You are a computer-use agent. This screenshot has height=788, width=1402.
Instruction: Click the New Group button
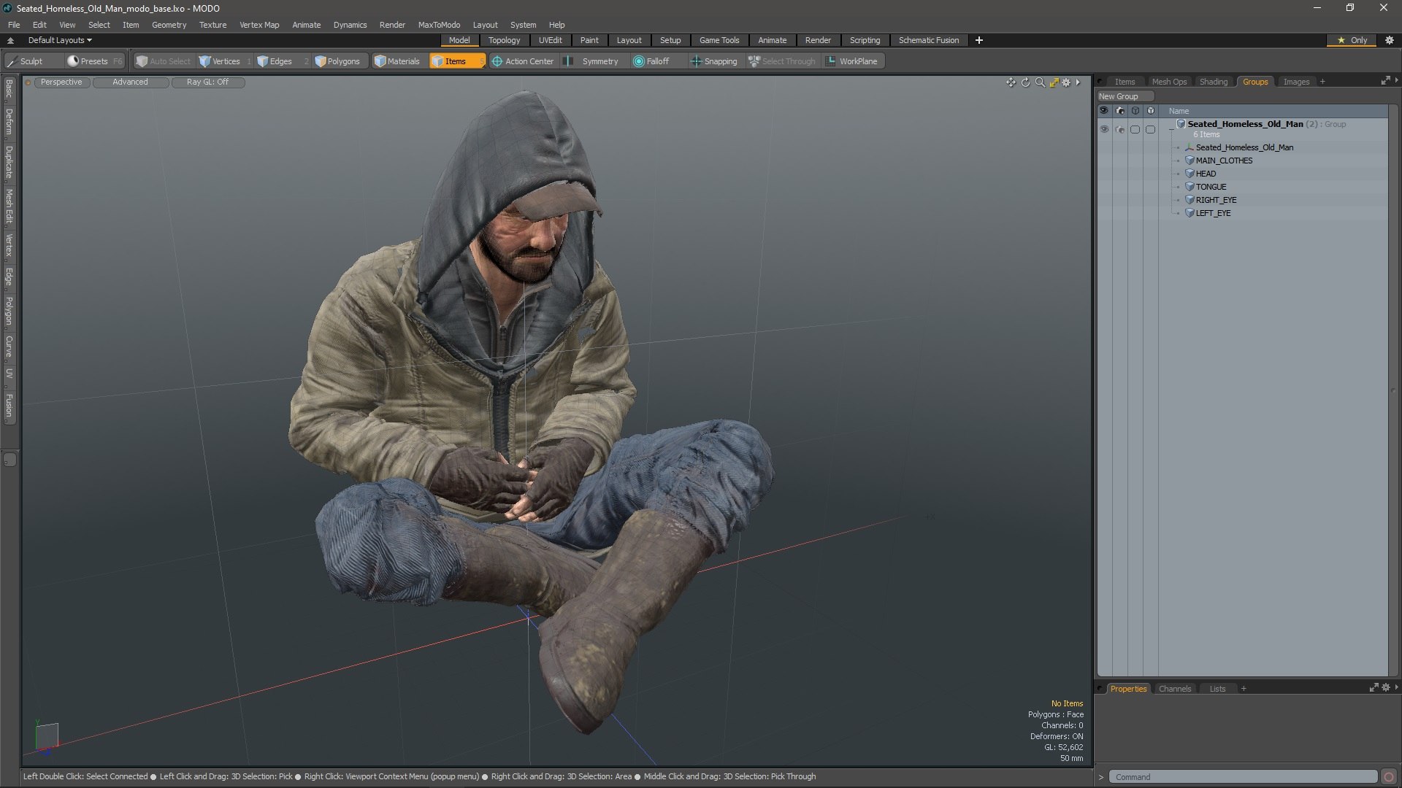tap(1125, 96)
